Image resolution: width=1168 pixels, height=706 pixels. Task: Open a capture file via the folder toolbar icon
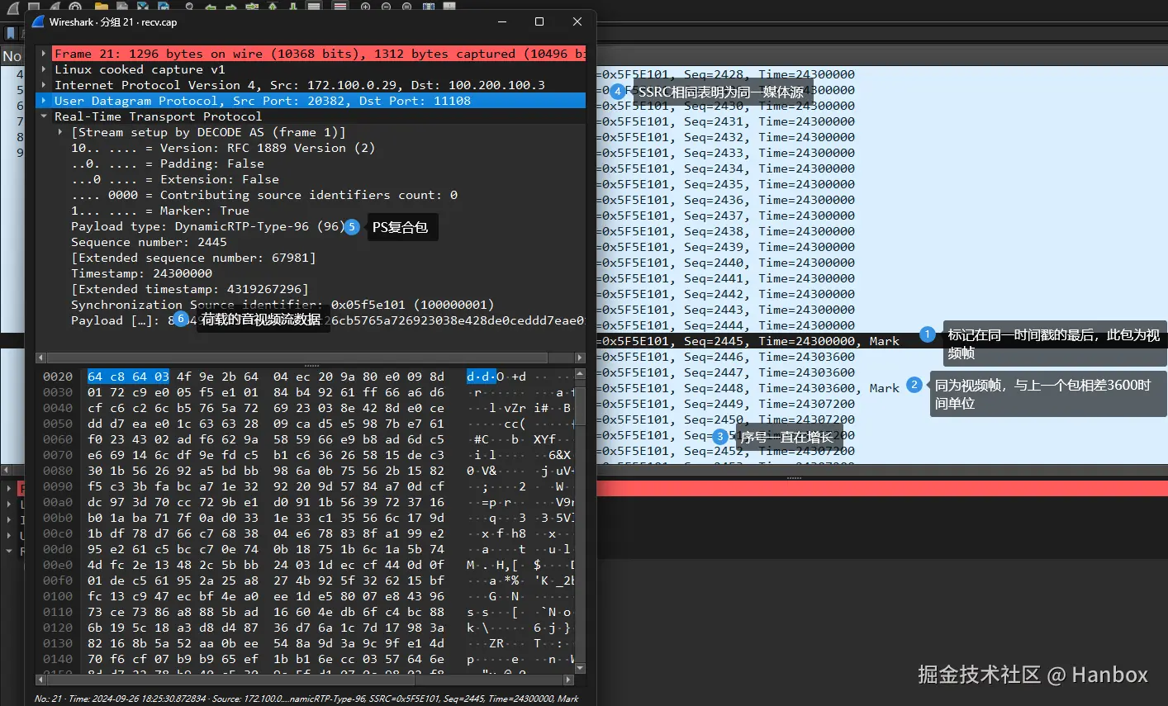tap(101, 6)
